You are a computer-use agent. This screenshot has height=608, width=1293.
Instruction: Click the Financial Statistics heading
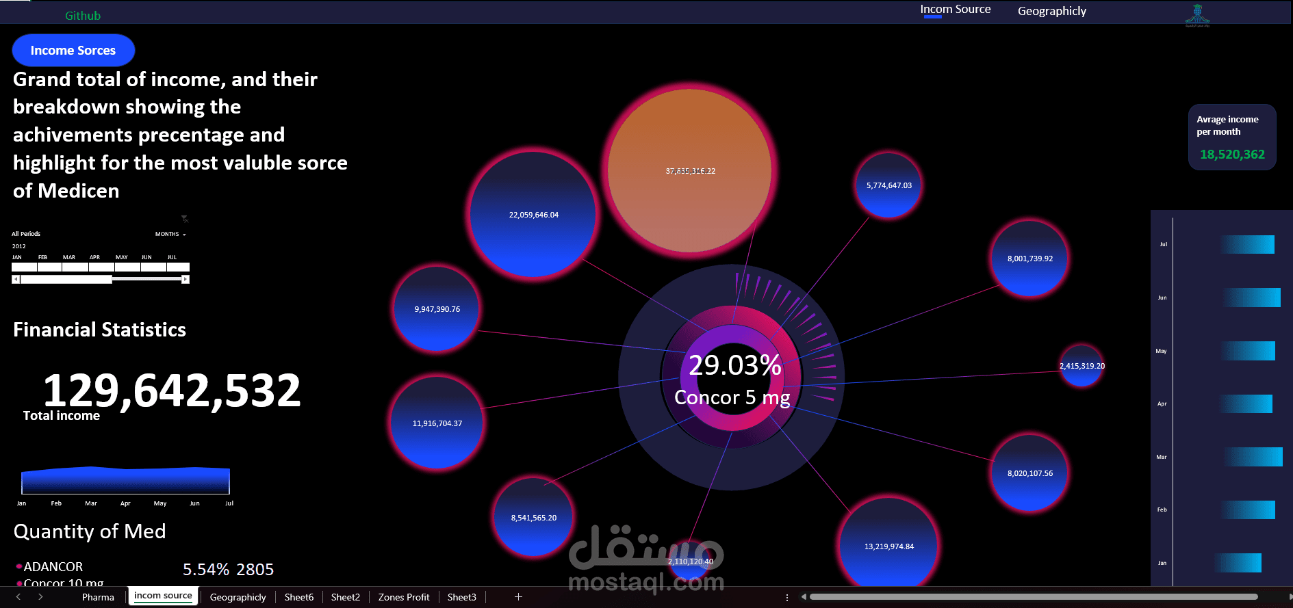(100, 330)
